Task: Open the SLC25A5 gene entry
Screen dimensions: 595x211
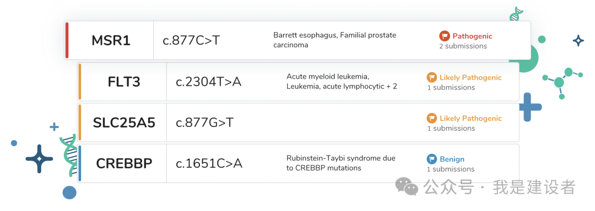Action: (124, 123)
